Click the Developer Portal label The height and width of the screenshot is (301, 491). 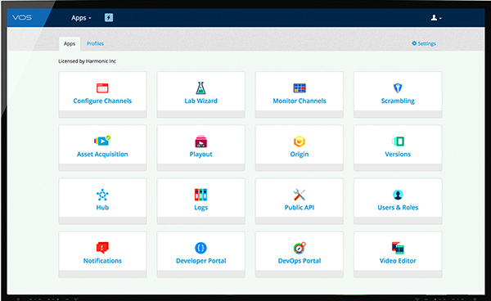click(x=200, y=261)
